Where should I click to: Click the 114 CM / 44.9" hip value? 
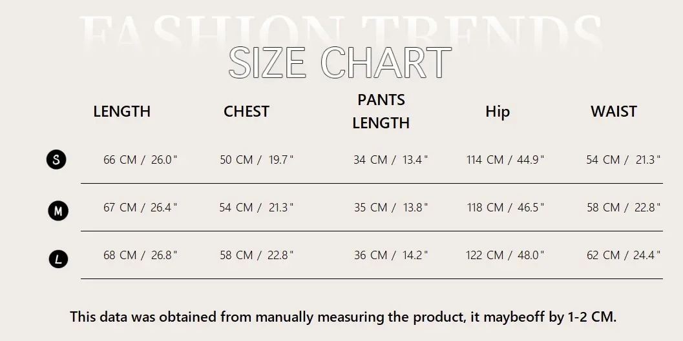click(505, 160)
